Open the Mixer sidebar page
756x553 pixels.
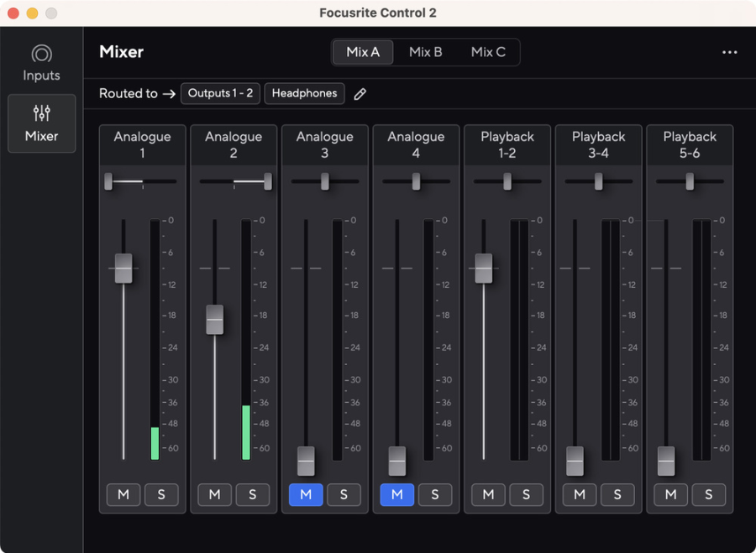(41, 123)
